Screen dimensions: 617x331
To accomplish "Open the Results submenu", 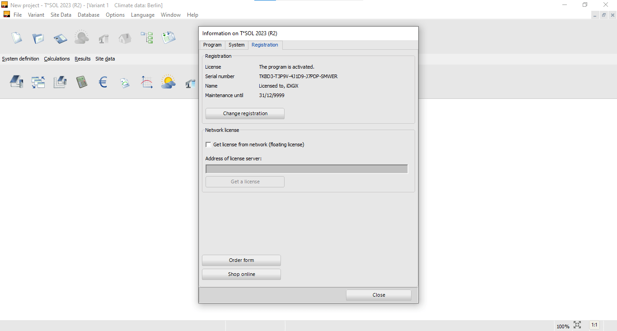I will (83, 59).
